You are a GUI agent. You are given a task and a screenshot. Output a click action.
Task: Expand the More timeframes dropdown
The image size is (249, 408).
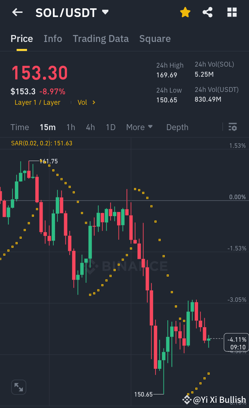[139, 127]
